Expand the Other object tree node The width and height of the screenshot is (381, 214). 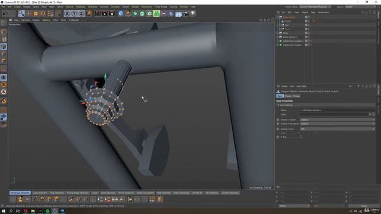click(x=277, y=33)
